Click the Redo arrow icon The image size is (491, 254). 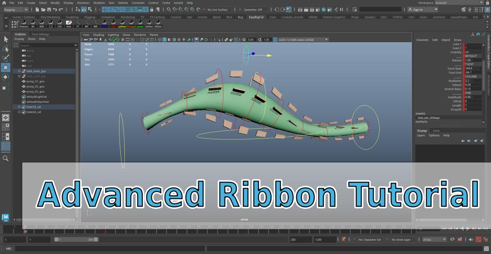point(61,9)
